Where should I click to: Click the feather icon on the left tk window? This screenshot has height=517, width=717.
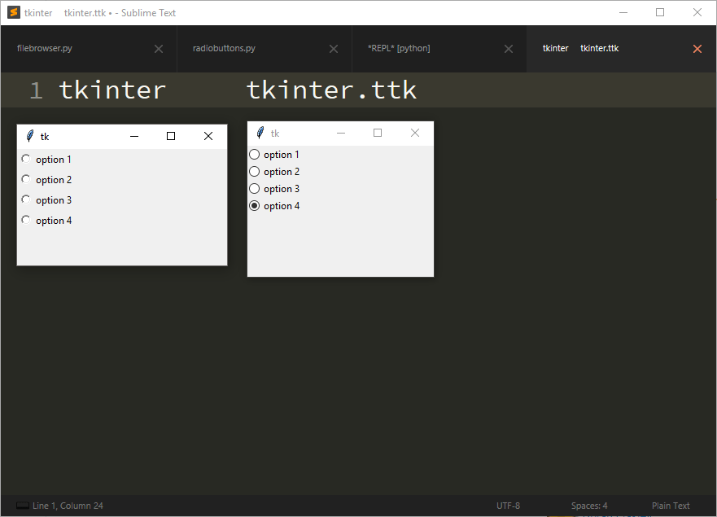tap(30, 136)
